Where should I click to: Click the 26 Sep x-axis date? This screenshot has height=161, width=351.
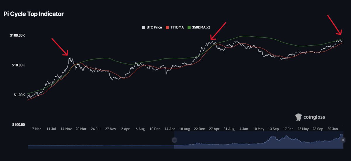pyautogui.click(x=318, y=129)
